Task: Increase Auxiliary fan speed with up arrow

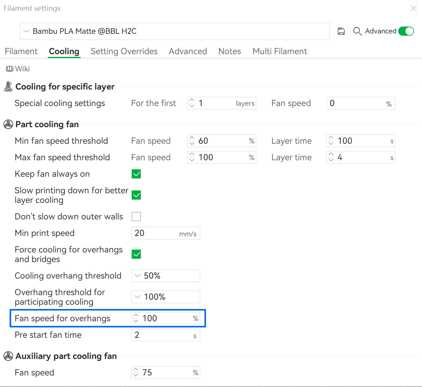Action: [x=136, y=369]
